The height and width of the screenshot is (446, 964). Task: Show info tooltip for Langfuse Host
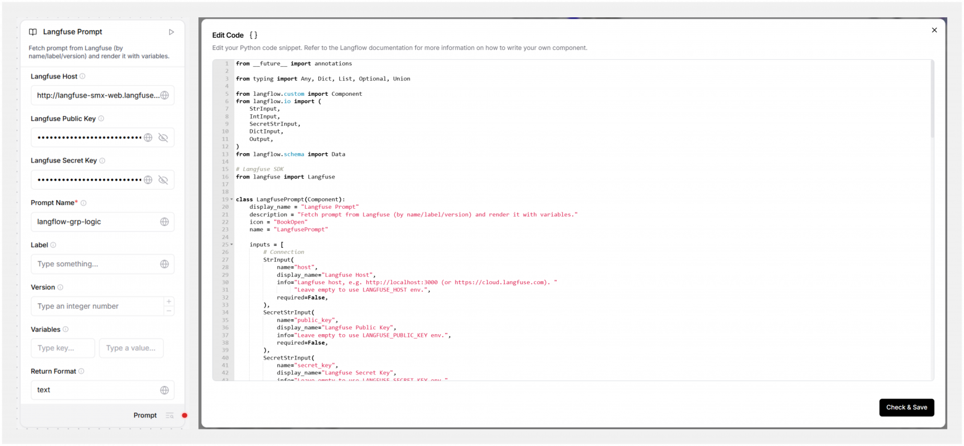[83, 77]
